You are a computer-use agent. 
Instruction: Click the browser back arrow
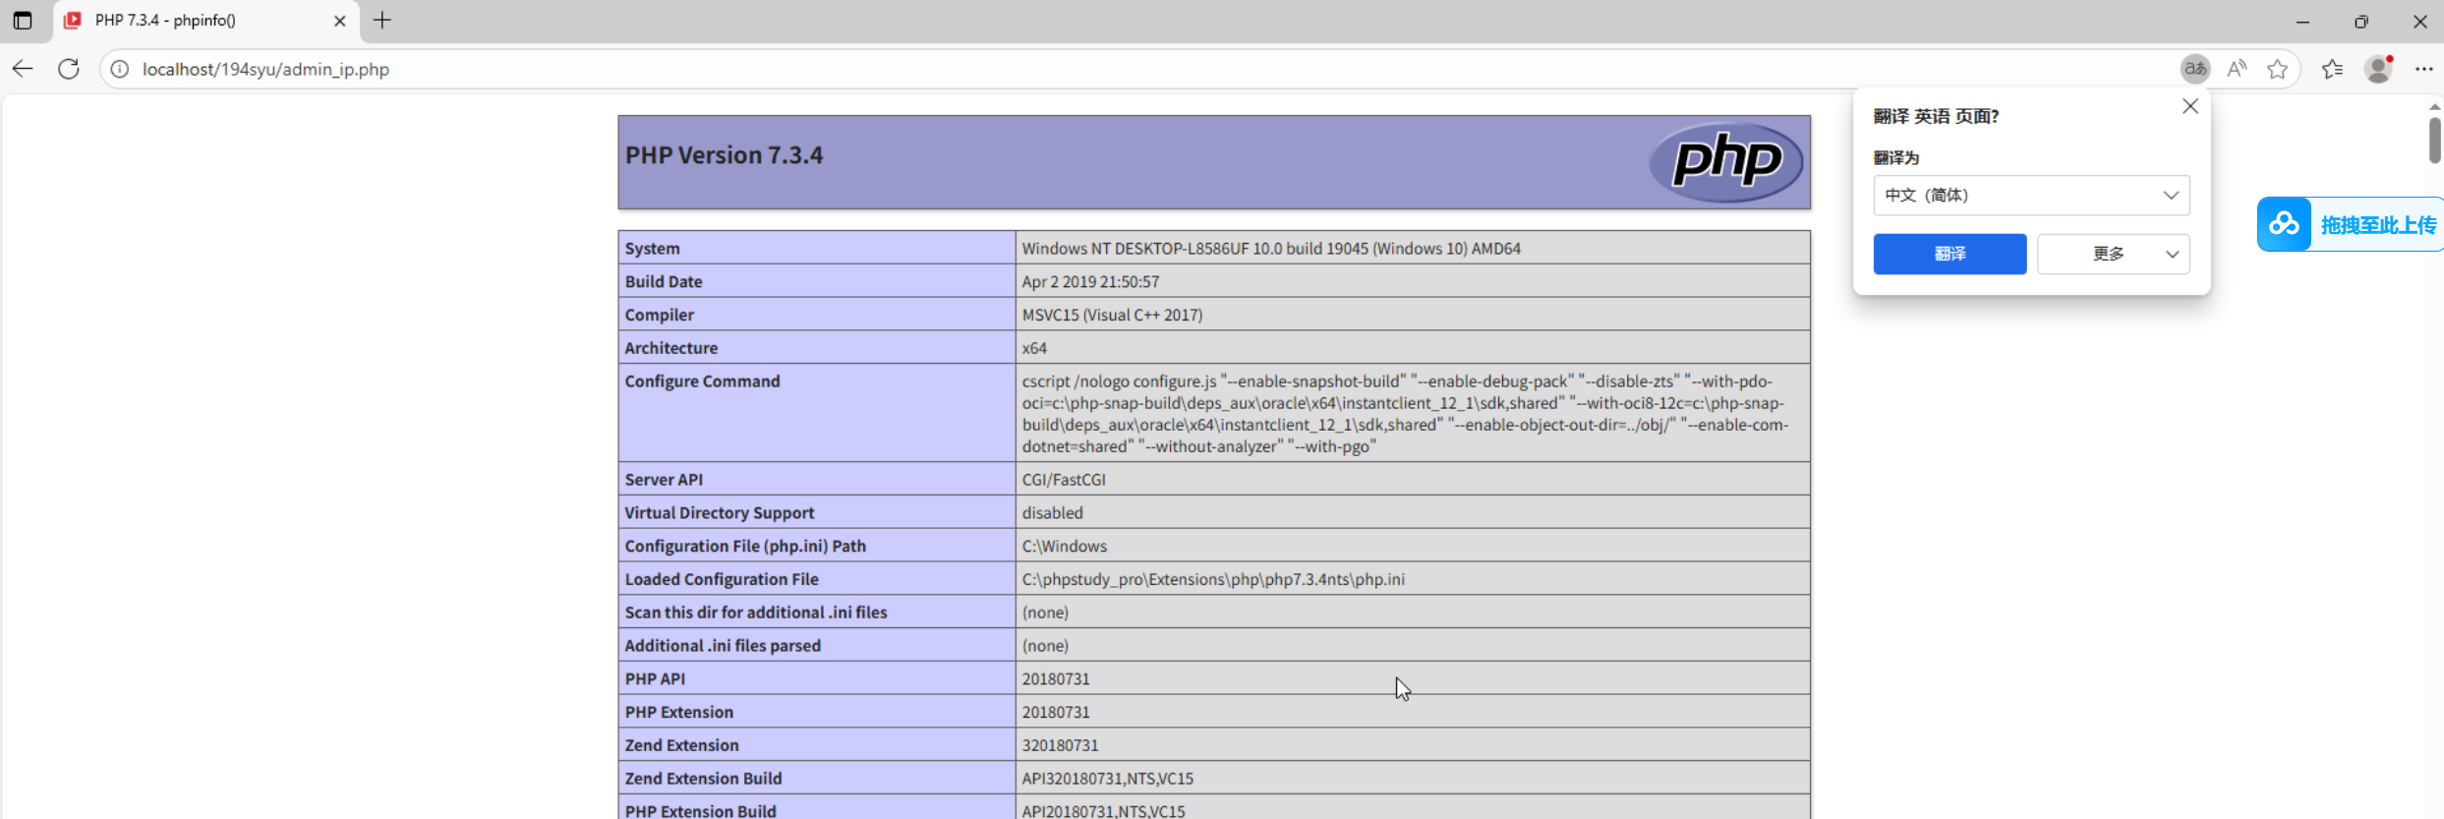click(23, 69)
